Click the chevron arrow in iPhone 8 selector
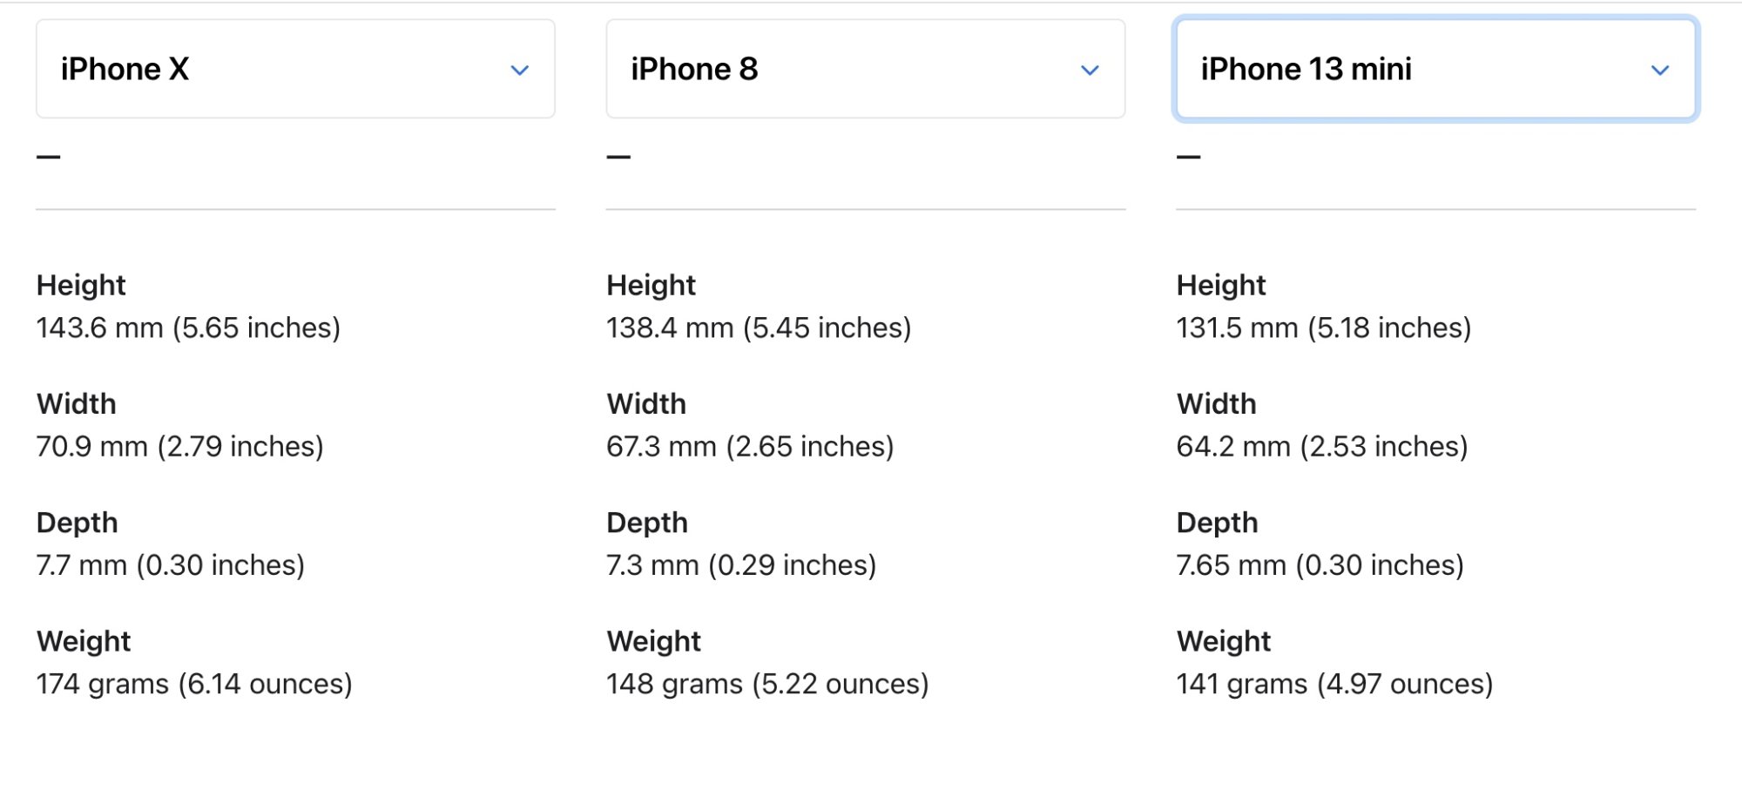Image resolution: width=1742 pixels, height=797 pixels. pyautogui.click(x=1090, y=71)
